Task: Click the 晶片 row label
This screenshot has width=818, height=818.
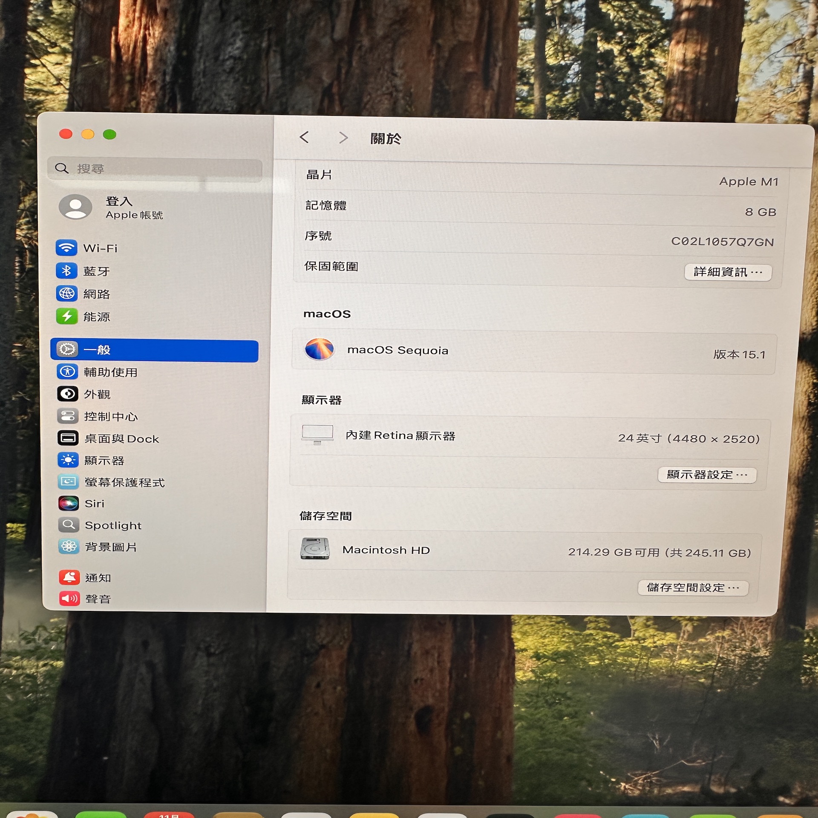Action: click(x=319, y=175)
